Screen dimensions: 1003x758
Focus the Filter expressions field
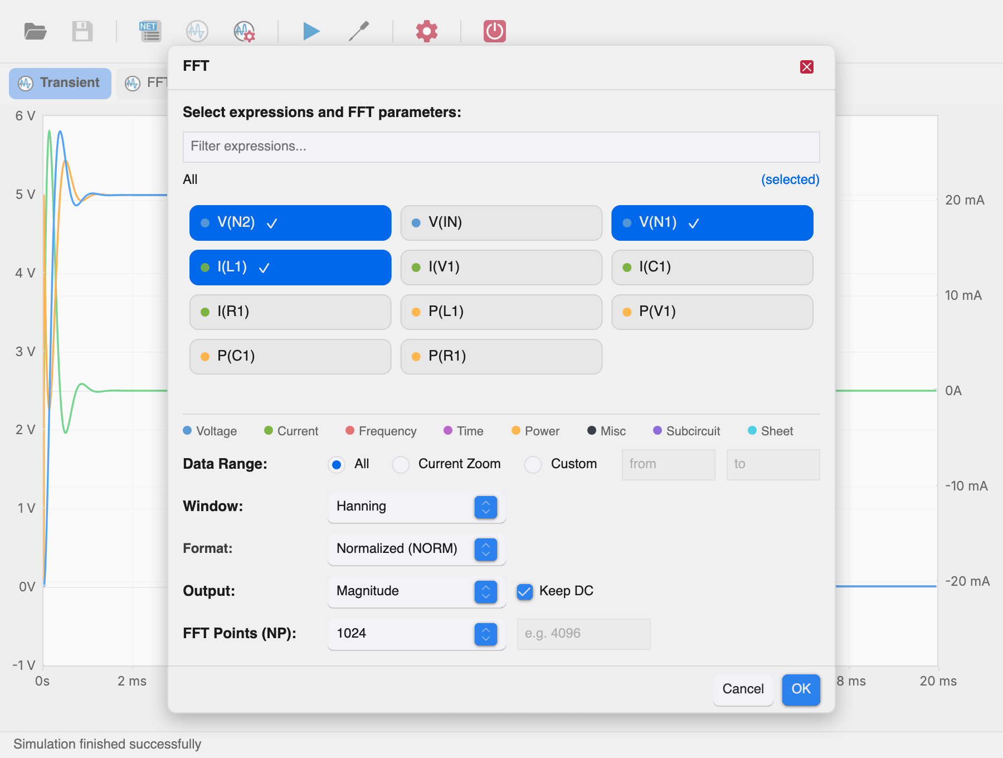coord(501,147)
